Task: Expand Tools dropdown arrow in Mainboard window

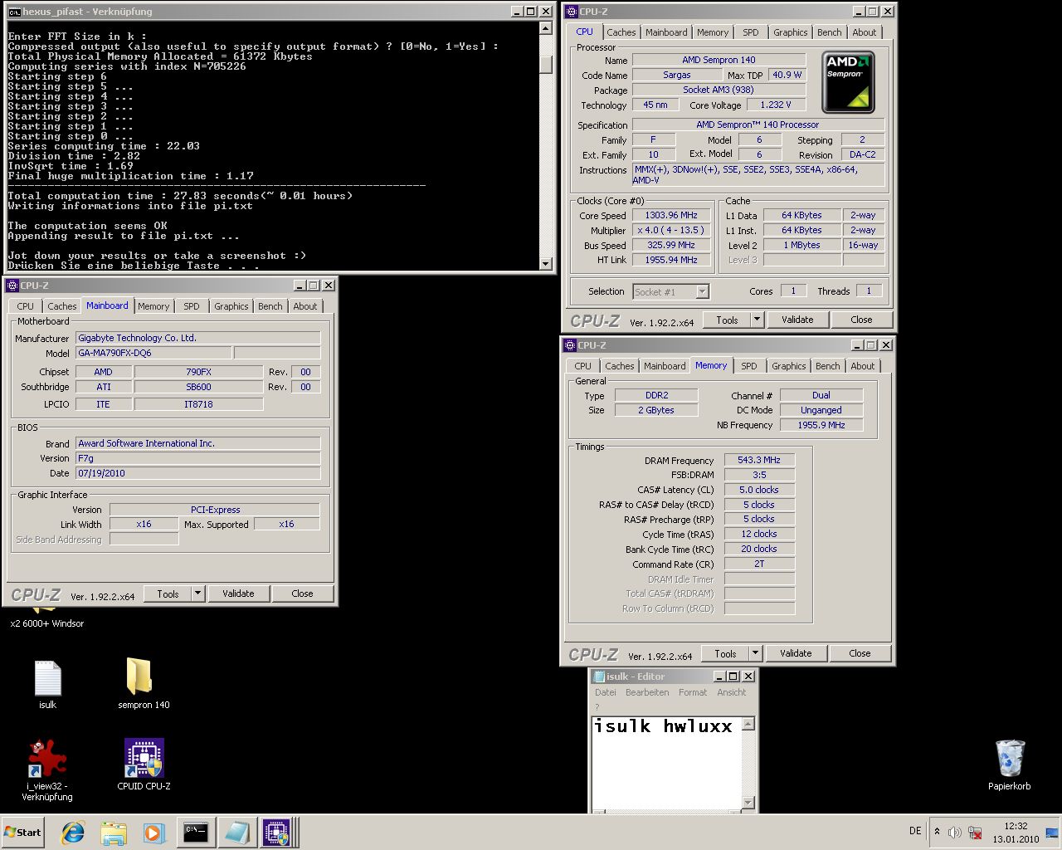Action: click(x=197, y=594)
